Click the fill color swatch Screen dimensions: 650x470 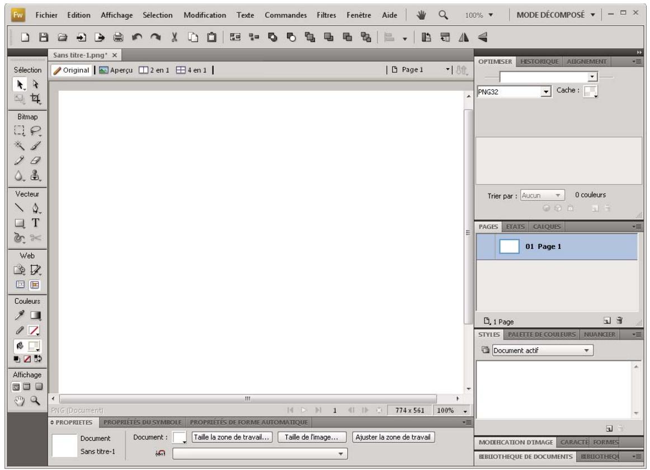tap(34, 346)
